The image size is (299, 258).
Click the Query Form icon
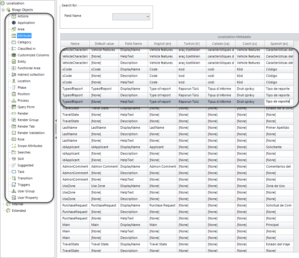coord(14,107)
